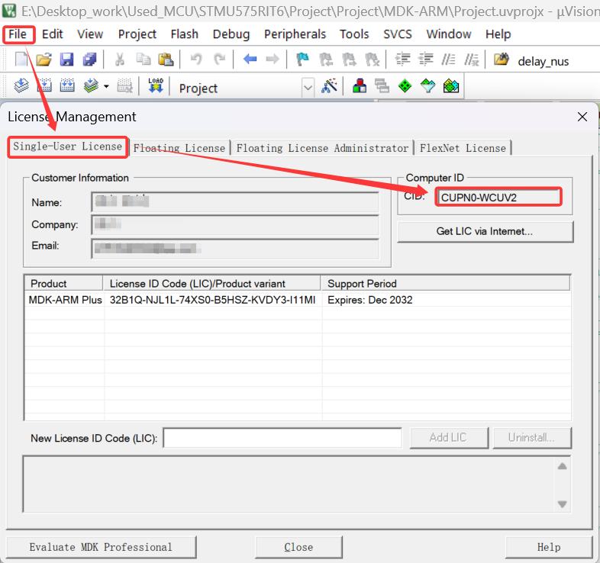Viewport: 600px width, 563px height.
Task: Open the Flash menu
Action: click(x=185, y=34)
